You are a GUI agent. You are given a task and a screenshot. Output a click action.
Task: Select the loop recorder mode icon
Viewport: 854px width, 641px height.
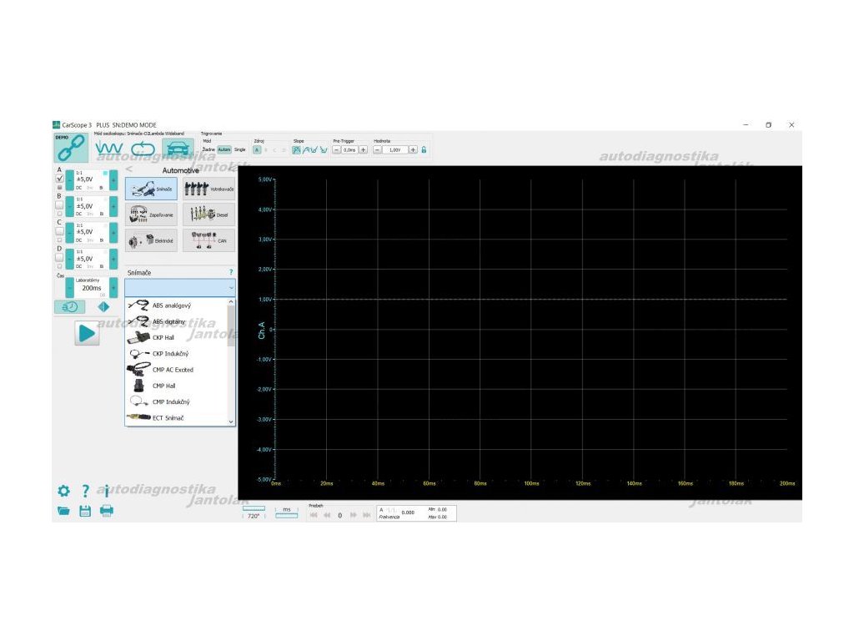pos(143,149)
